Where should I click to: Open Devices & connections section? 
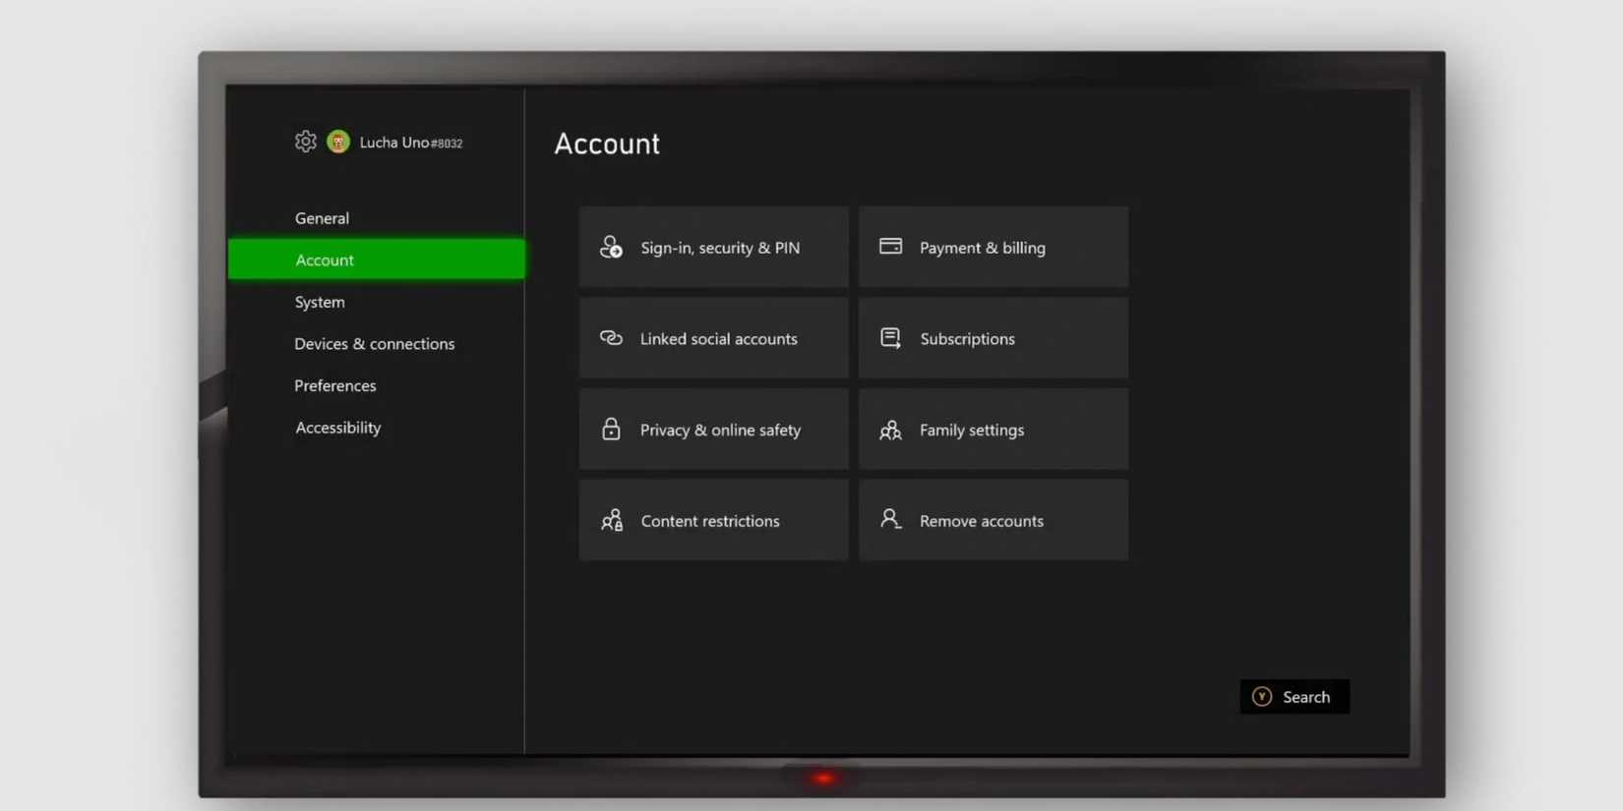[x=374, y=344]
